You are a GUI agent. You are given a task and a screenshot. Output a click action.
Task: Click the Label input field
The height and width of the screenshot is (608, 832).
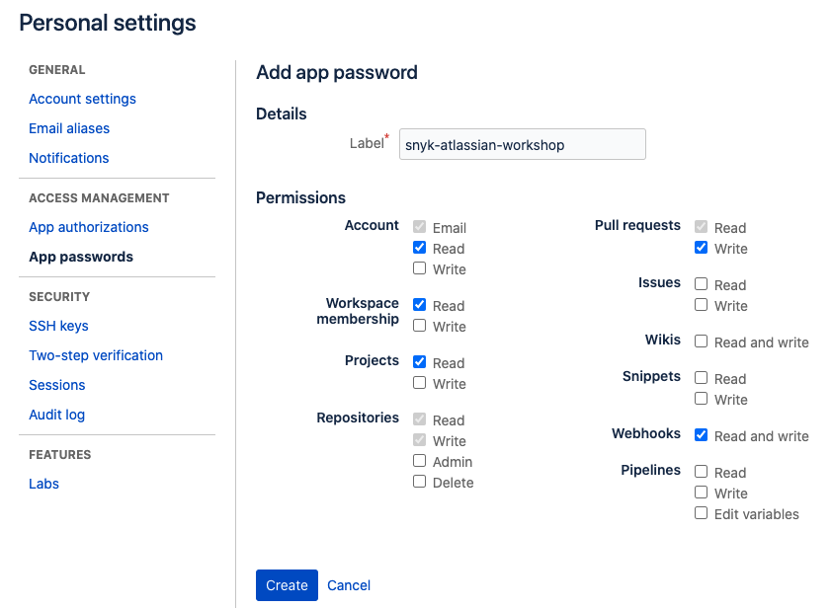tap(522, 144)
